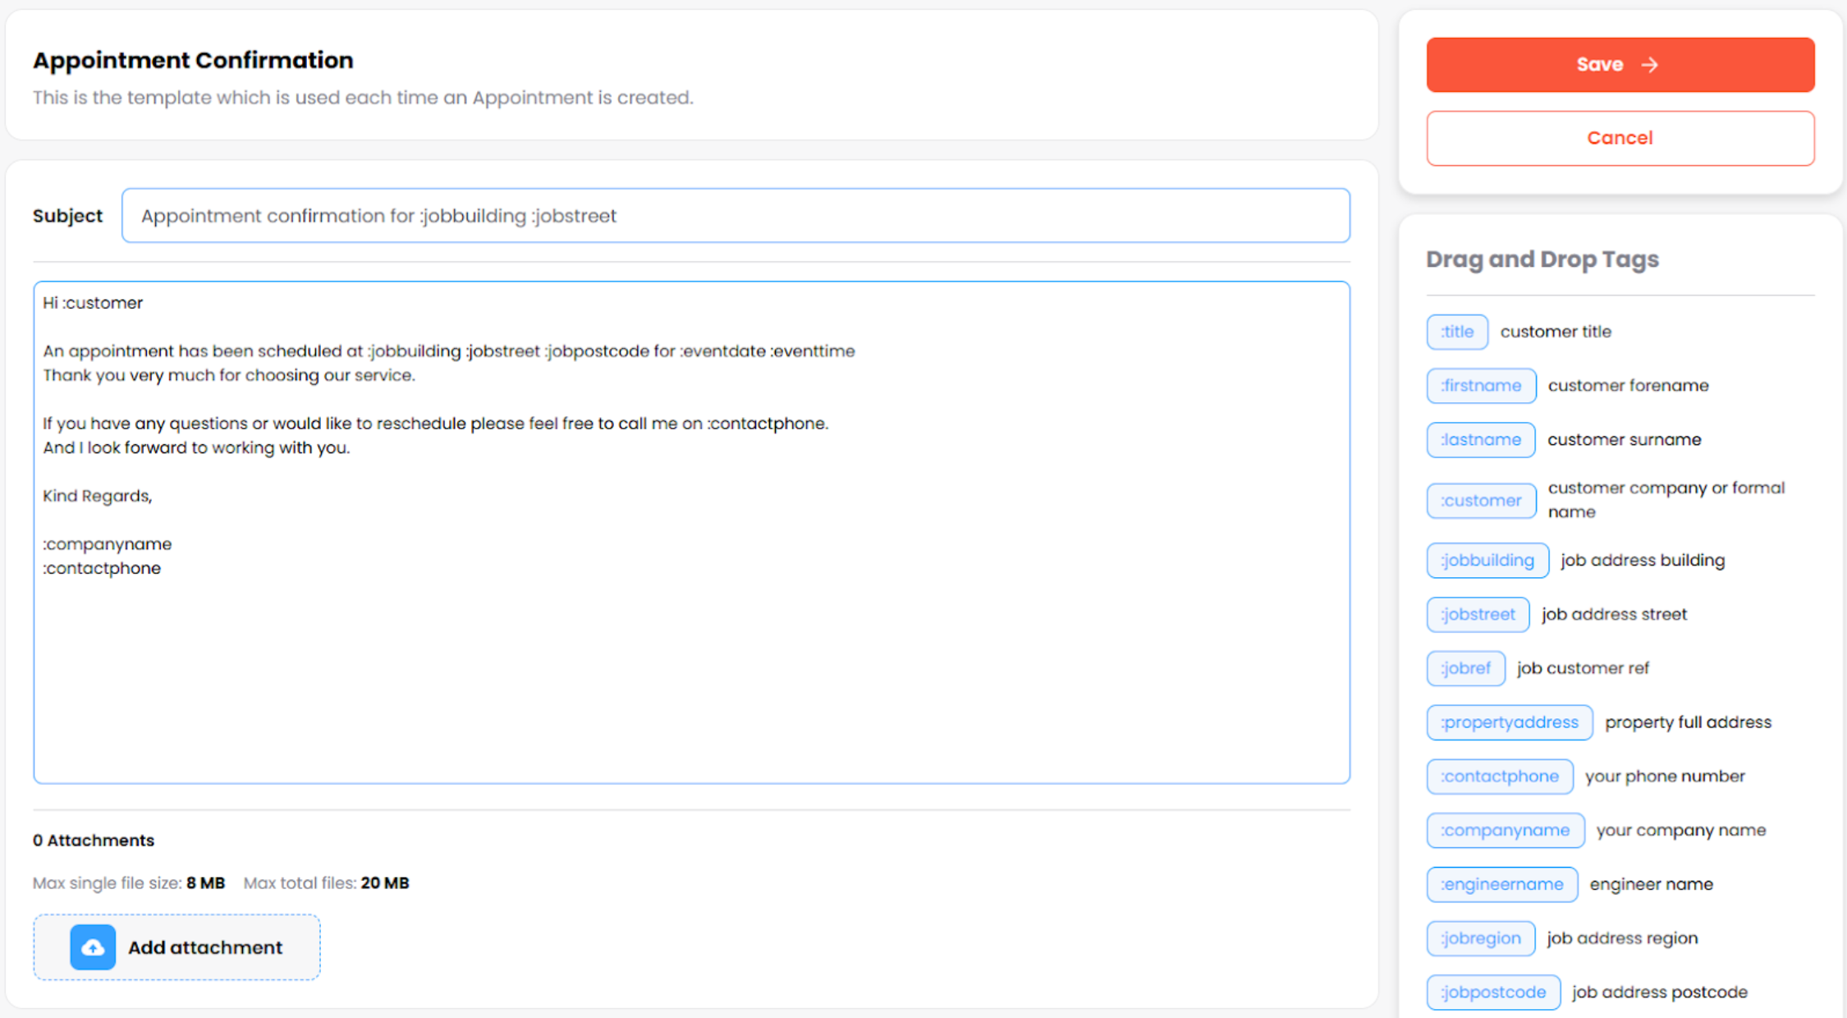Image resolution: width=1847 pixels, height=1018 pixels.
Task: Click the :contactphone tag chip
Action: [x=1499, y=777]
